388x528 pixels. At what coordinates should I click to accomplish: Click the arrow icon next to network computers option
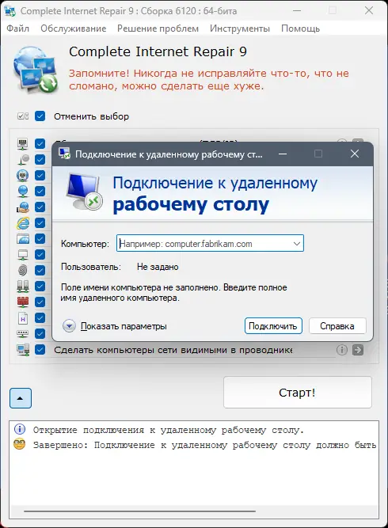[x=358, y=350]
